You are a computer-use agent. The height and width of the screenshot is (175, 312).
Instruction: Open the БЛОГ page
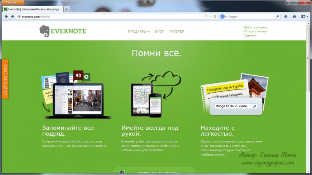click(x=160, y=31)
